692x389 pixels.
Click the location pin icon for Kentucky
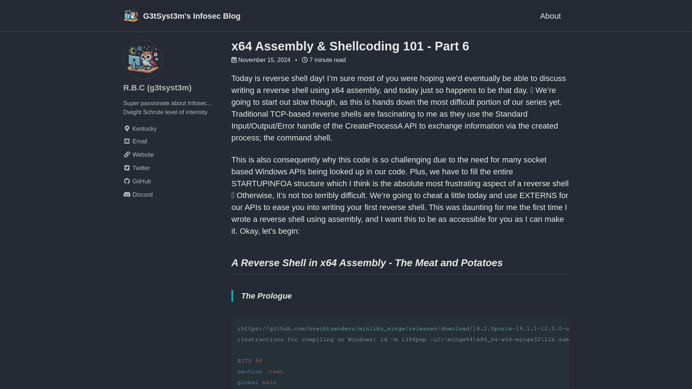127,128
